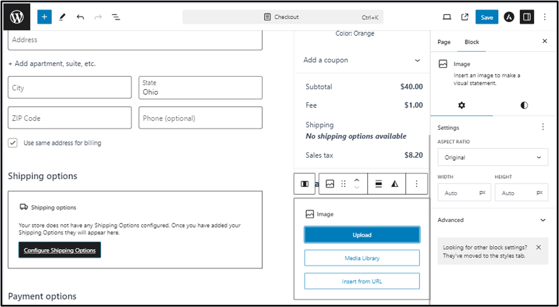Image resolution: width=559 pixels, height=307 pixels.
Task: Click the Undo arrow icon
Action: click(x=80, y=17)
